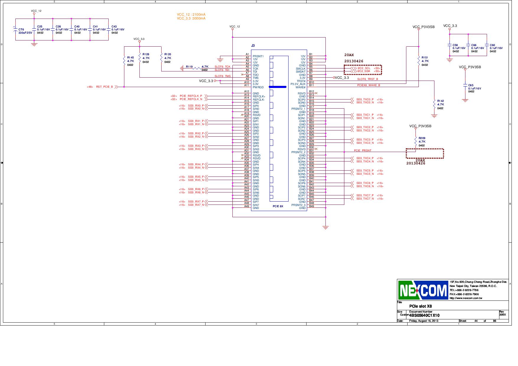Screen dimensions: 518x366
Task: Select resistor R145 4.7K symbol
Action: (x=124, y=61)
